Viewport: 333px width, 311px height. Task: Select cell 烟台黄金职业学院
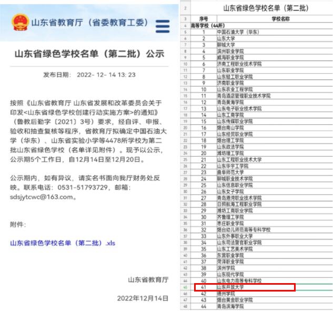tap(275, 300)
